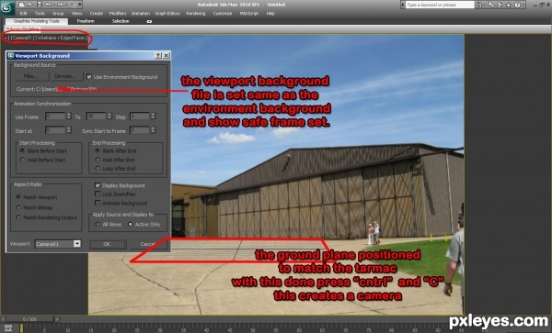Click the Files... button in Background Source
This screenshot has width=552, height=333.
click(x=31, y=76)
